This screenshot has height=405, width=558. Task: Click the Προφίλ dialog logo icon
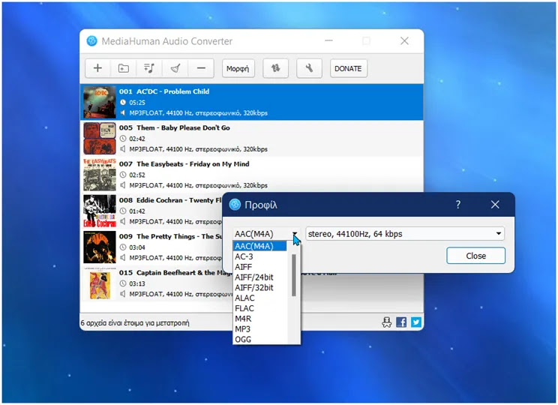click(x=235, y=205)
